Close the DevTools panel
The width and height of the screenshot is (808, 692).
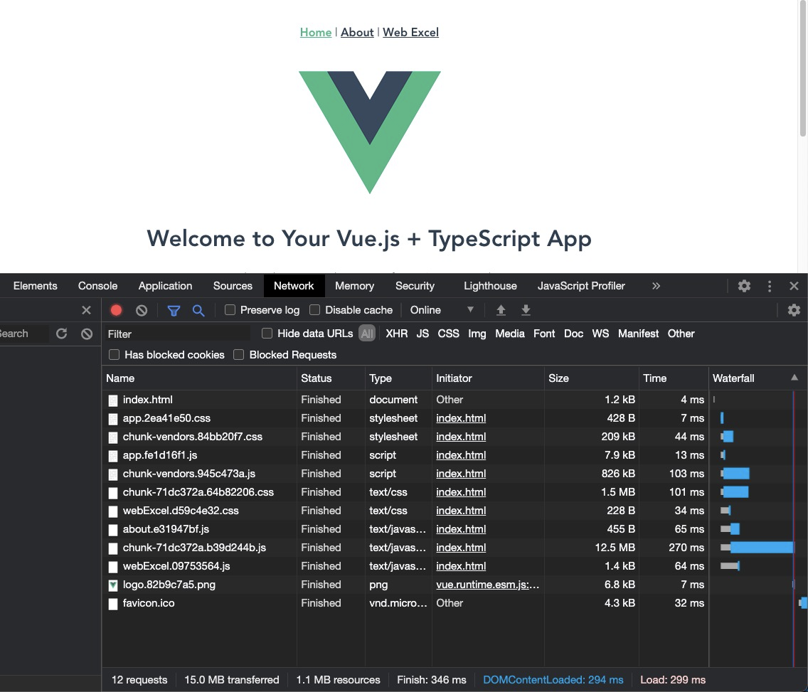(794, 286)
